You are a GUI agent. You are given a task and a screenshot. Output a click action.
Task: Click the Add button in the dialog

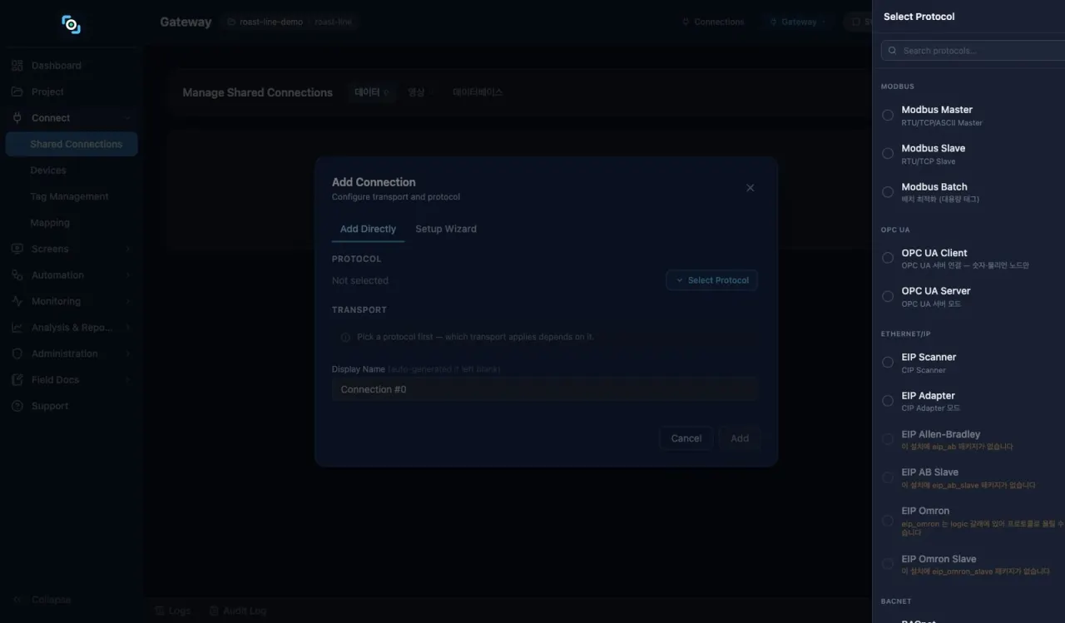click(740, 438)
